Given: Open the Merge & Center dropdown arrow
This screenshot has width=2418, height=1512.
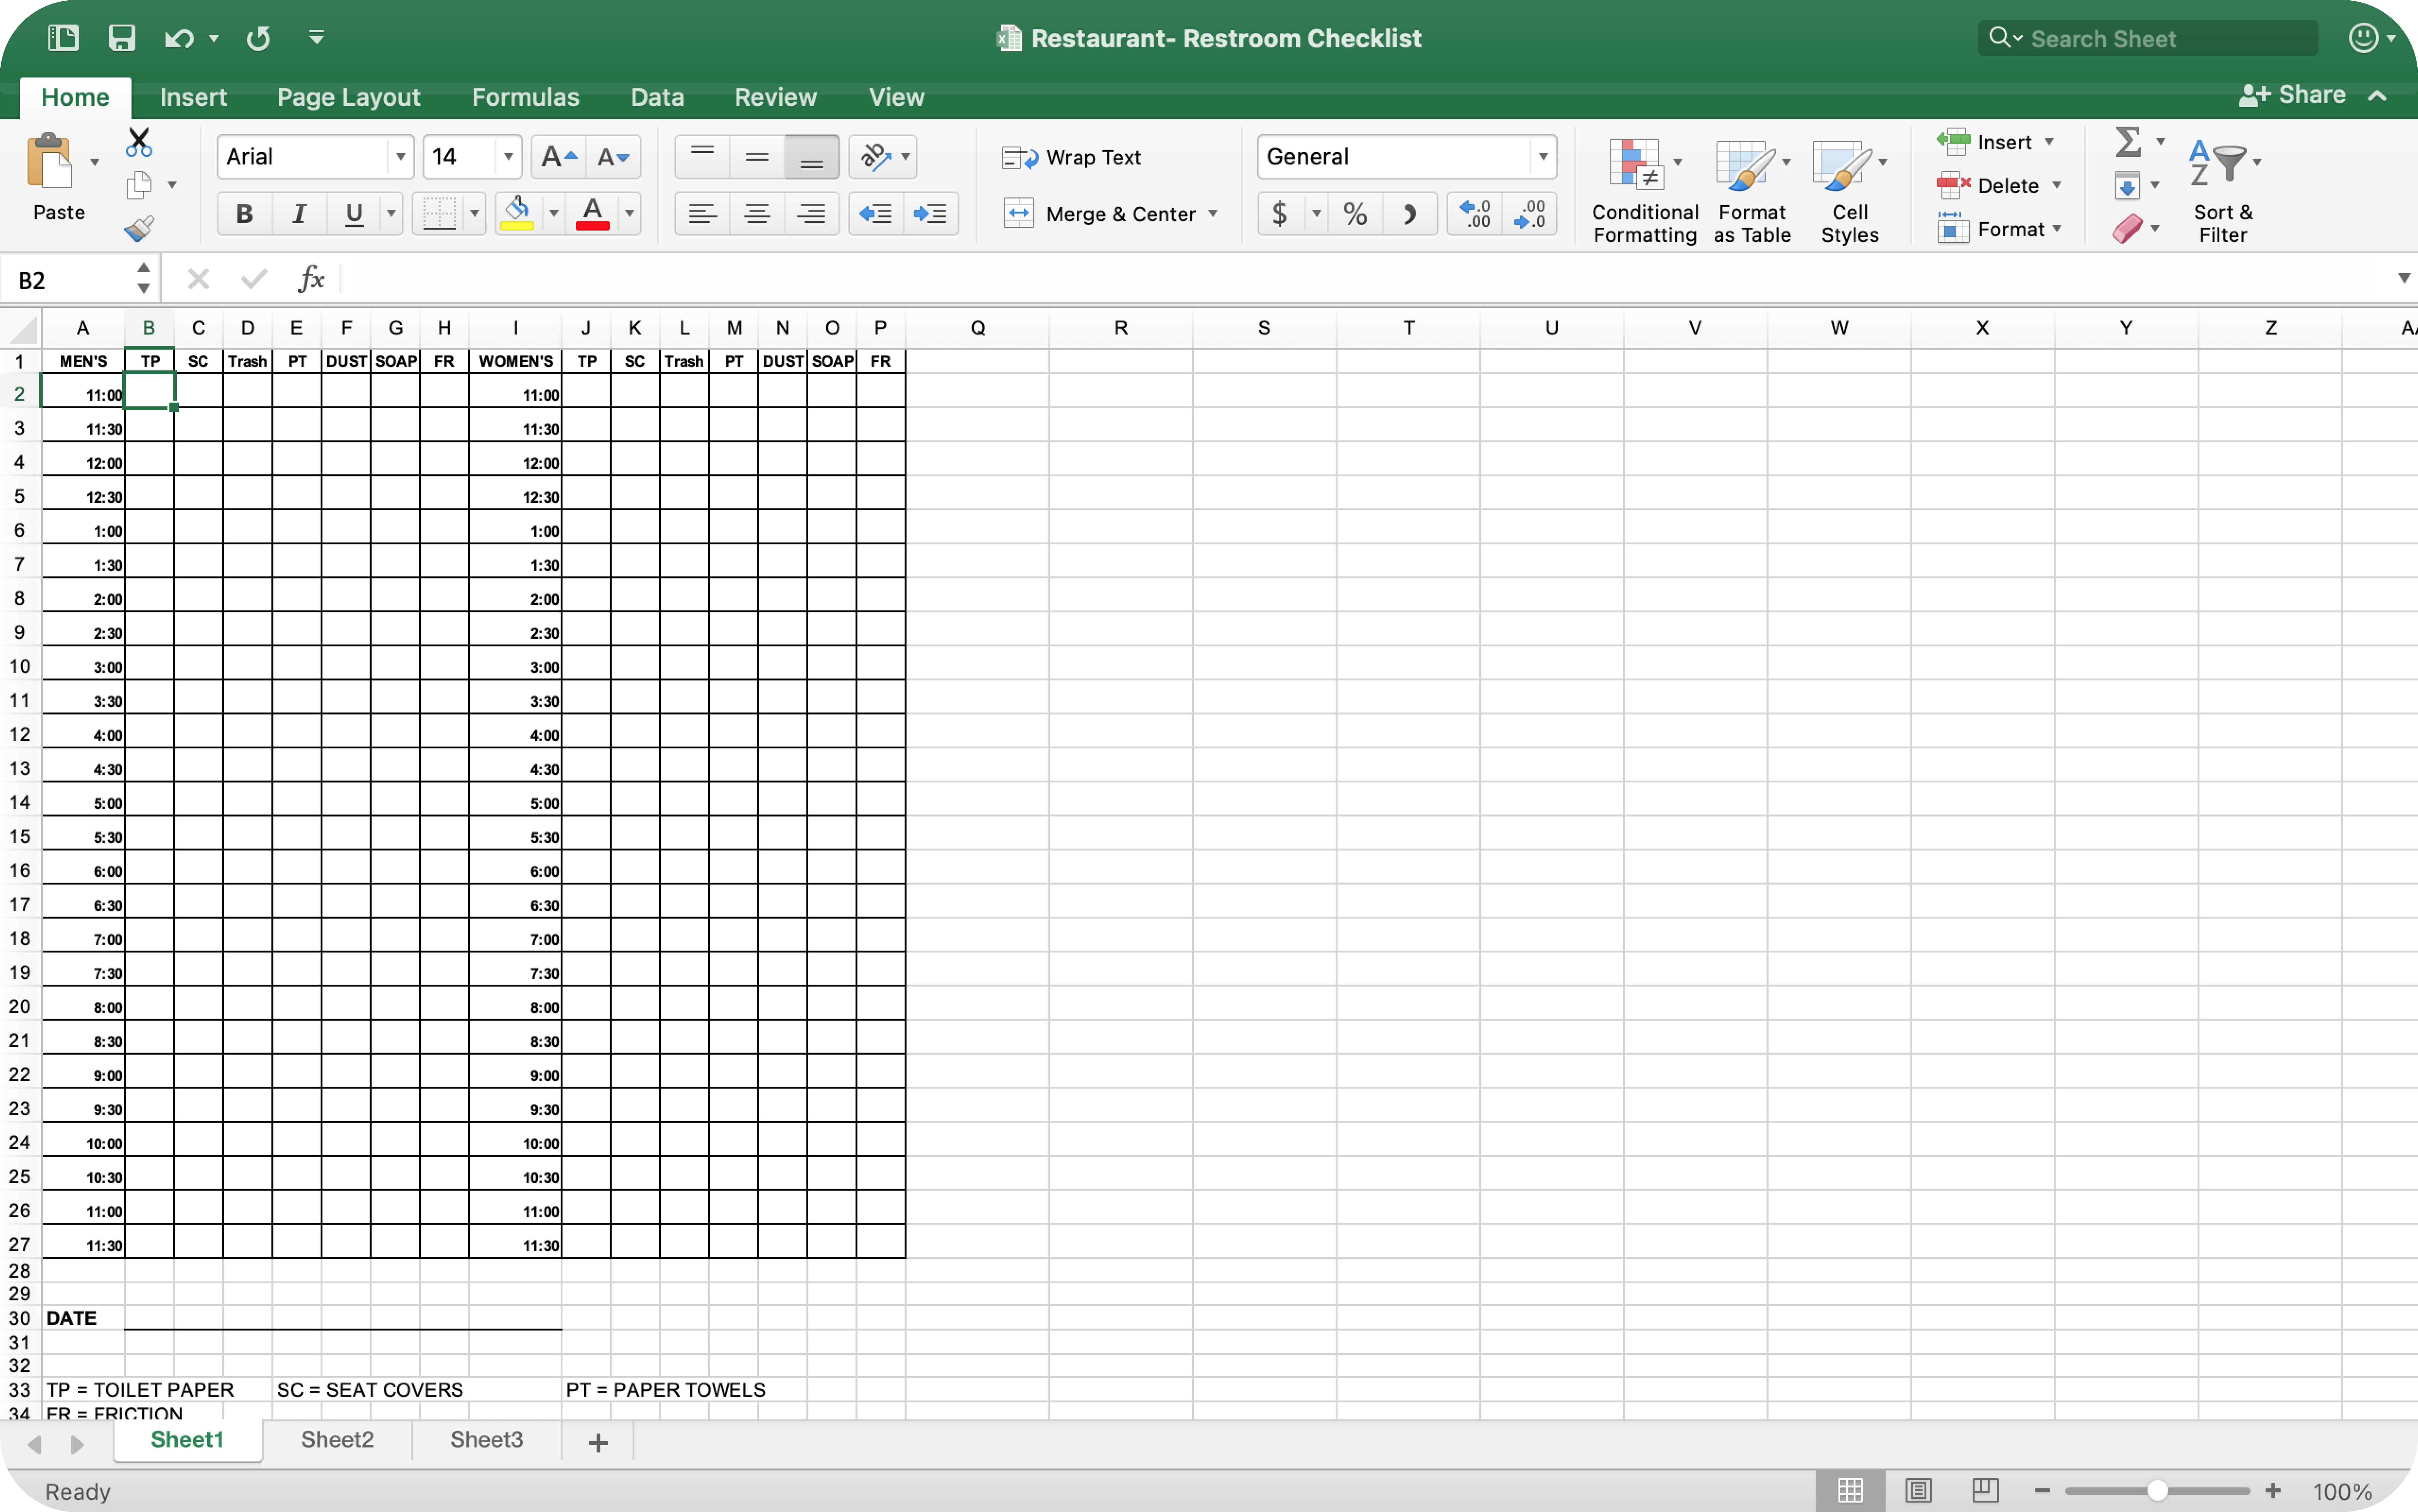Looking at the screenshot, I should pos(1213,214).
